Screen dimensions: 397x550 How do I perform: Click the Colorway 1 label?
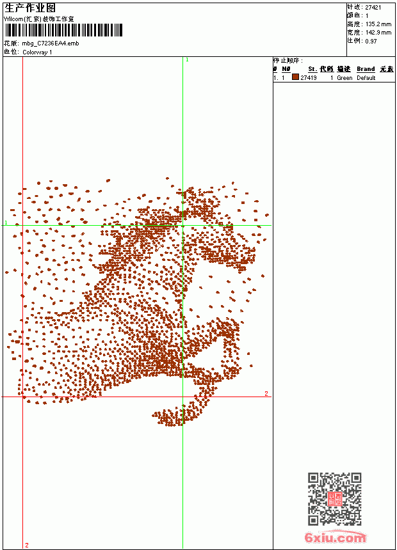point(37,52)
